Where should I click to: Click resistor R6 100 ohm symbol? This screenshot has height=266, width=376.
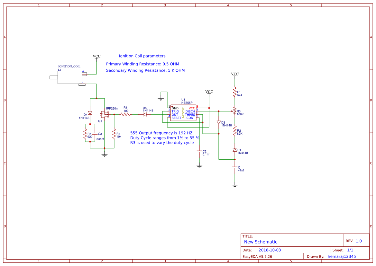pos(126,114)
